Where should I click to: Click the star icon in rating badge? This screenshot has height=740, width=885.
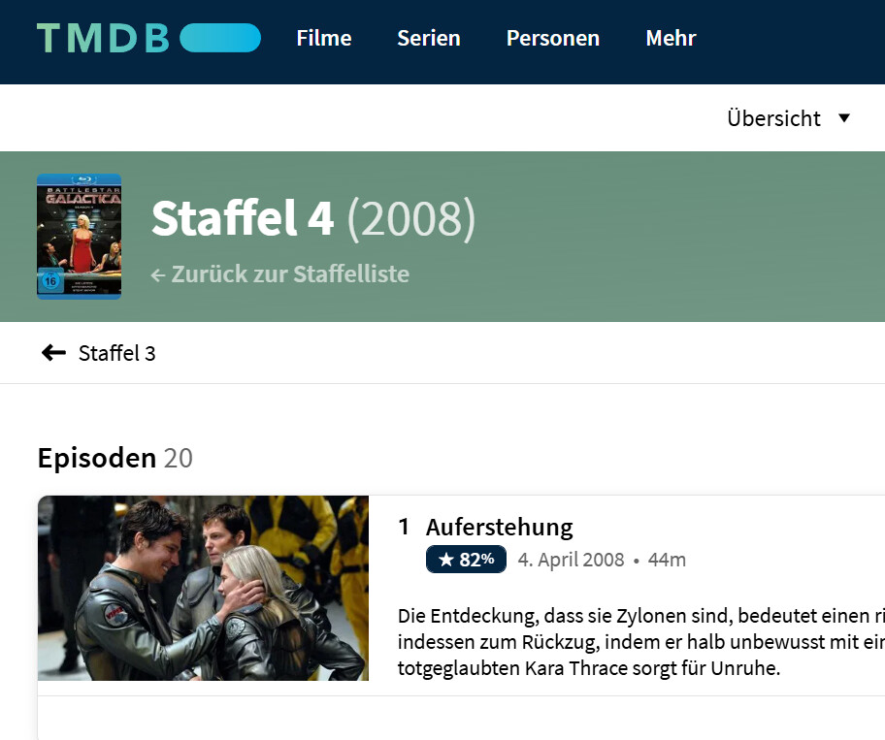tap(445, 560)
